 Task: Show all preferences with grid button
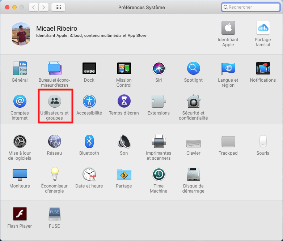[x=58, y=7]
